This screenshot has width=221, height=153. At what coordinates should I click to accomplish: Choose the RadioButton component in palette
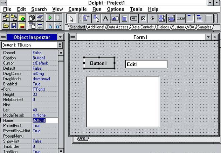point(153,18)
